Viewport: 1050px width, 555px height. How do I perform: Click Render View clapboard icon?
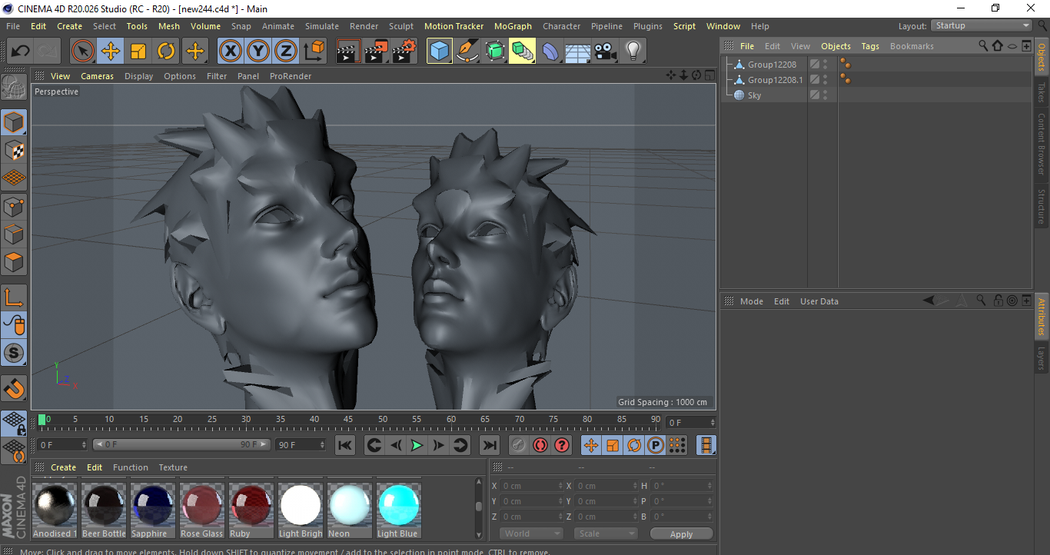tap(348, 52)
